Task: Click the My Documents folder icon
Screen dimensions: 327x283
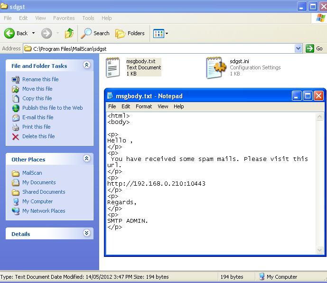Action: point(16,183)
